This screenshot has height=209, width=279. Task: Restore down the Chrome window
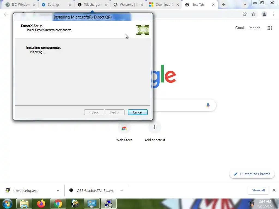click(262, 2)
